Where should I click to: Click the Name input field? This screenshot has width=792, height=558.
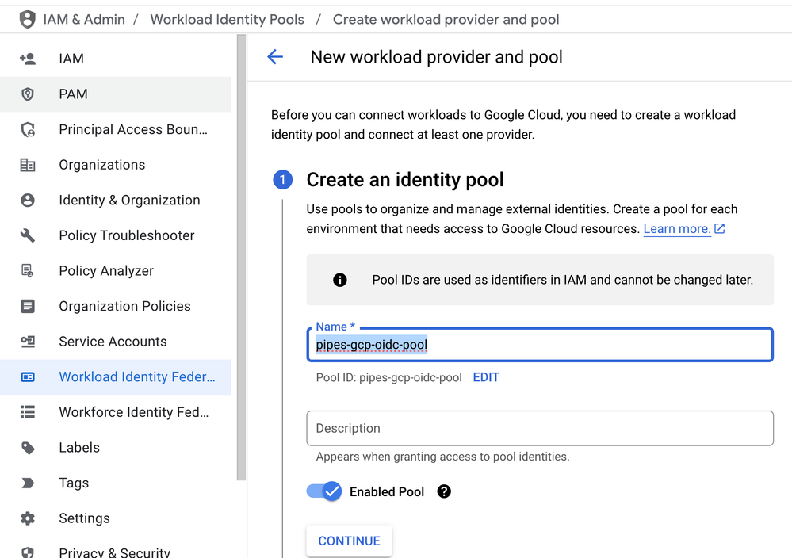click(x=540, y=345)
